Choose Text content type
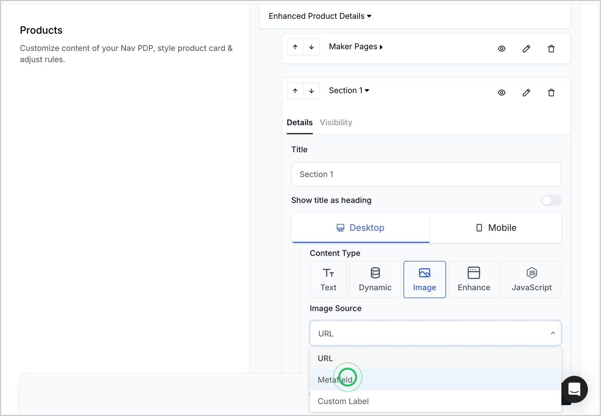The image size is (601, 416). [x=328, y=279]
